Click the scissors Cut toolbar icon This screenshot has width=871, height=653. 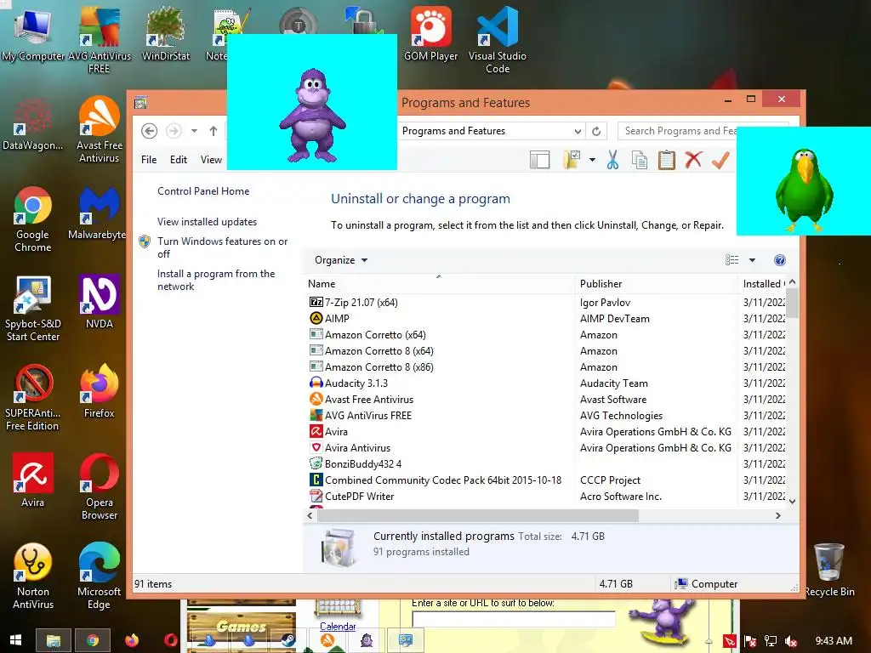click(x=612, y=160)
